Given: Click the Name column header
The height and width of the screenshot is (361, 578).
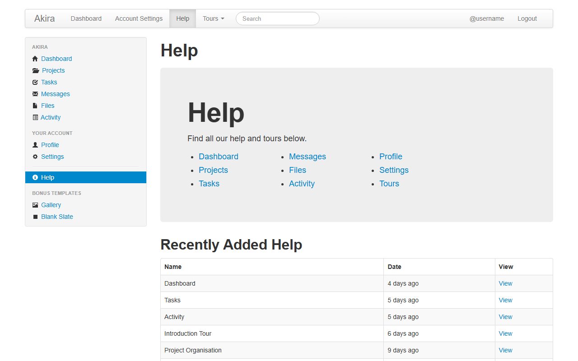Looking at the screenshot, I should pos(272,267).
